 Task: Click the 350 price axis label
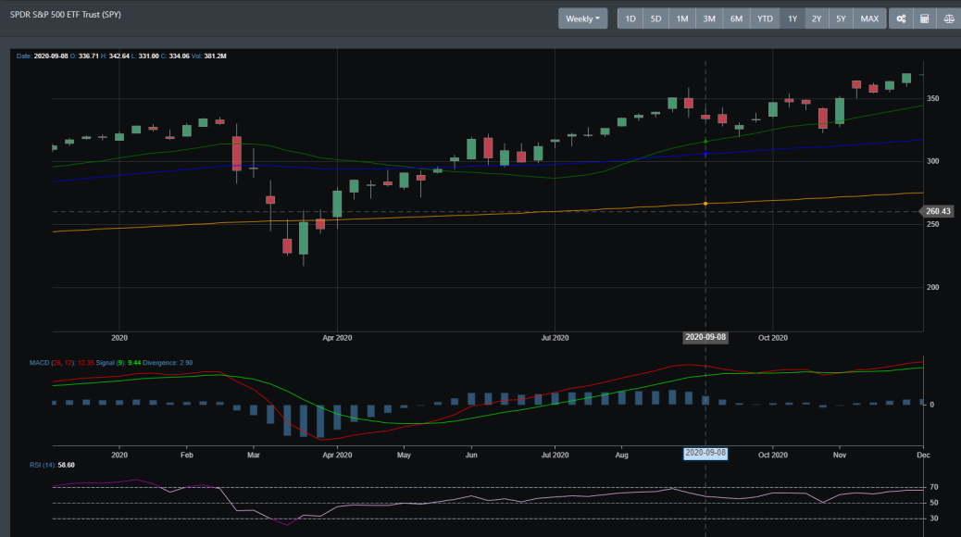933,98
